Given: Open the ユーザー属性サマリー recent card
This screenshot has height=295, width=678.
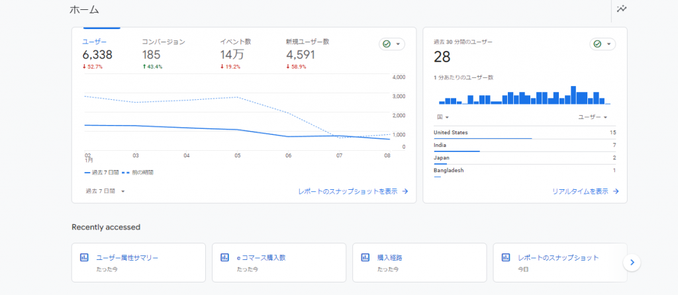Looking at the screenshot, I should coord(138,263).
